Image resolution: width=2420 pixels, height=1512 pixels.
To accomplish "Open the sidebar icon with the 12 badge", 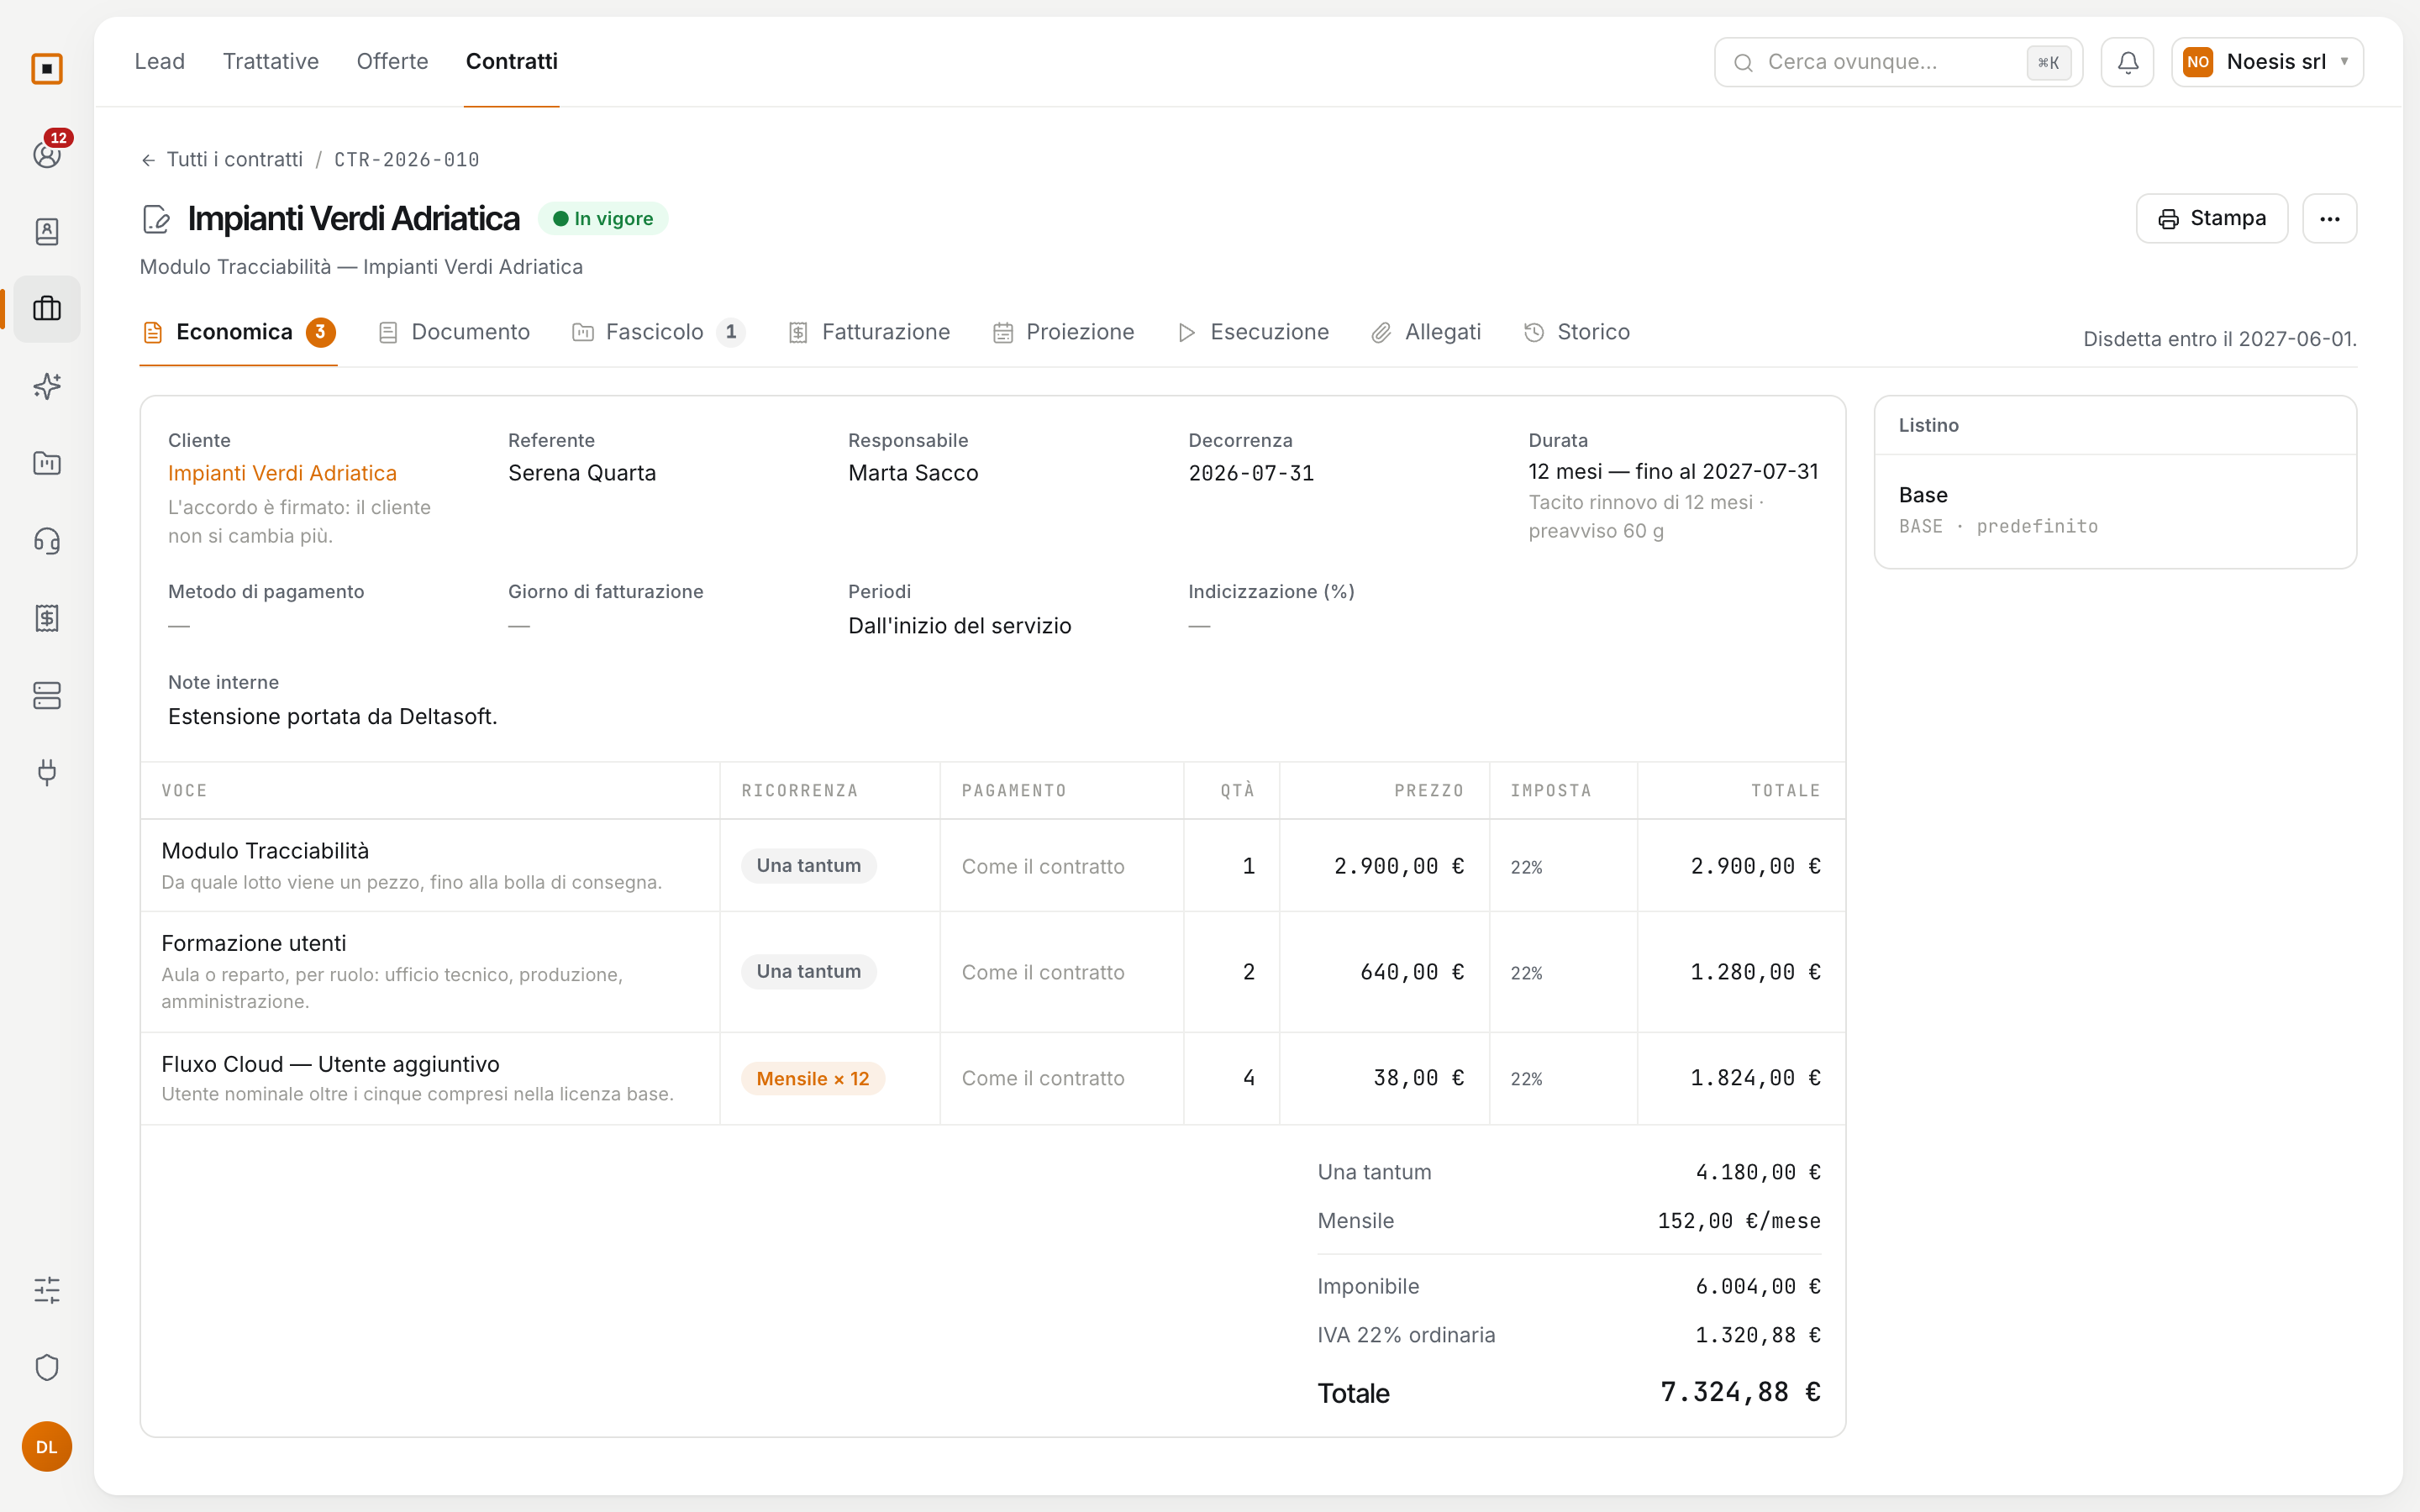I will pos(47,154).
